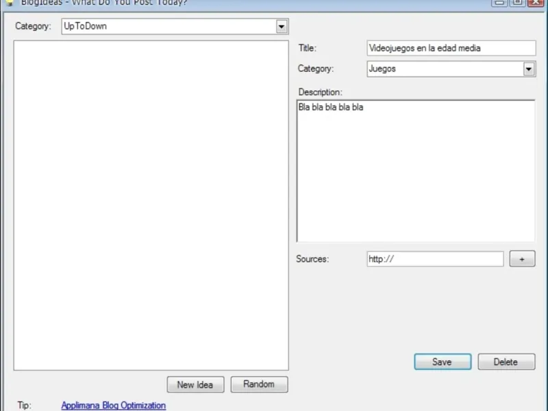Click the Save button
This screenshot has width=548, height=411.
click(x=443, y=362)
